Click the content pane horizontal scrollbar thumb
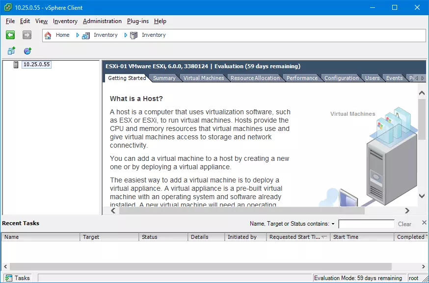This screenshot has width=429, height=283. tap(242, 210)
